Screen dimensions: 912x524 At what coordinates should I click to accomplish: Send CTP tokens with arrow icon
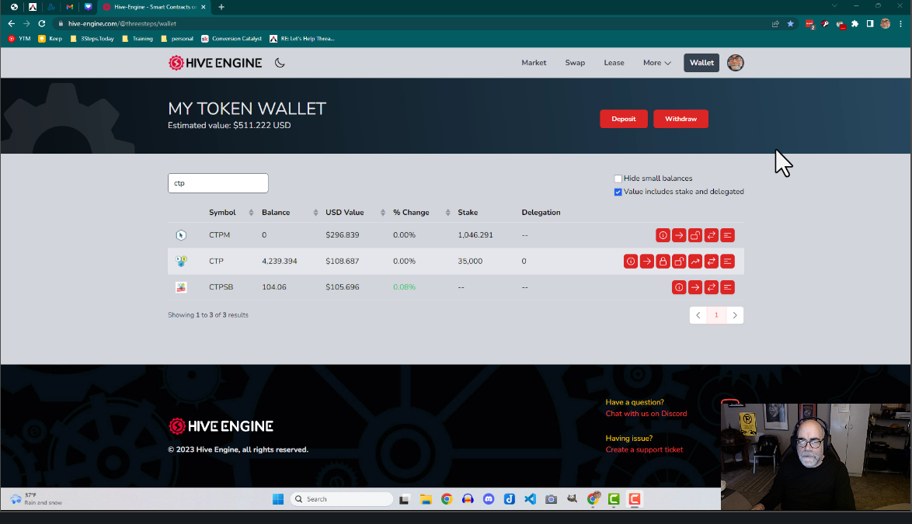(647, 262)
